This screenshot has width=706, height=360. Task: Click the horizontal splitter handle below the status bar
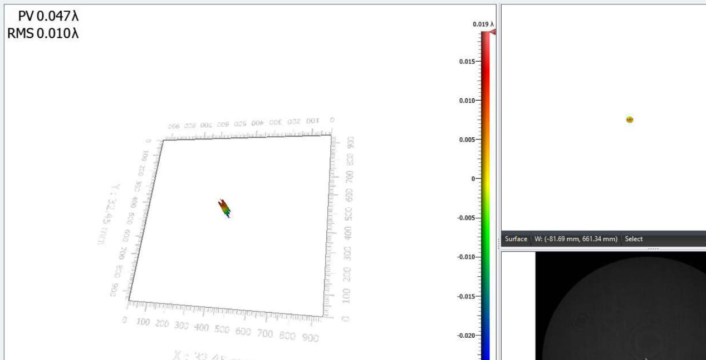(x=653, y=249)
